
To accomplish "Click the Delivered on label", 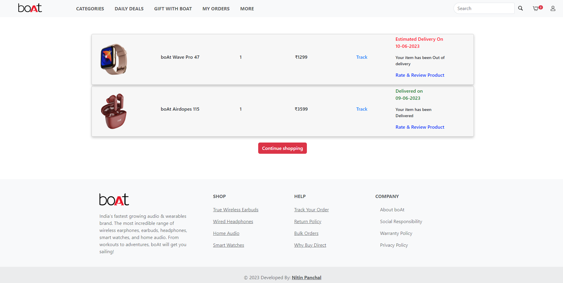I will [409, 91].
